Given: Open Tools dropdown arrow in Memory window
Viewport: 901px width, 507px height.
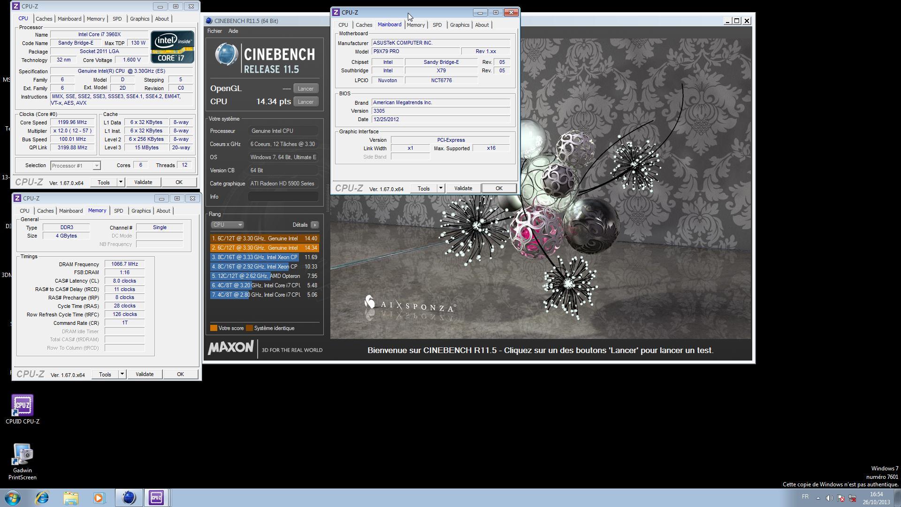Looking at the screenshot, I should coord(122,374).
